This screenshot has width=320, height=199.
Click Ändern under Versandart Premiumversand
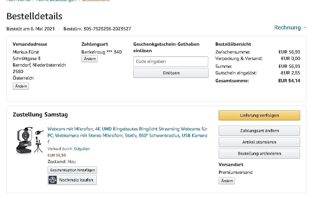[227, 181]
